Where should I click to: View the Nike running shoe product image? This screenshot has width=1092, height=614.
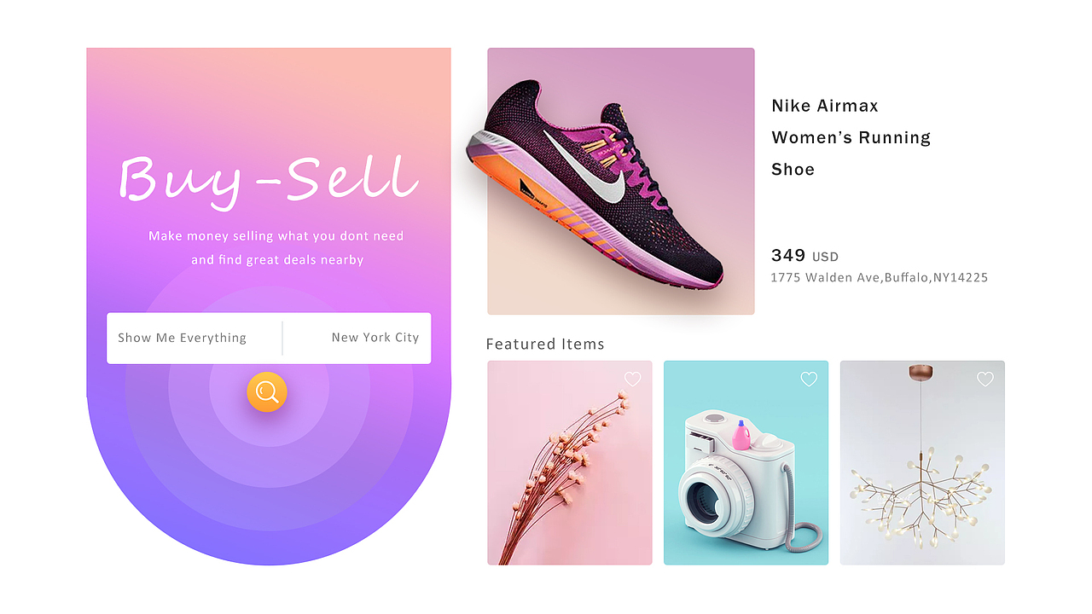621,181
